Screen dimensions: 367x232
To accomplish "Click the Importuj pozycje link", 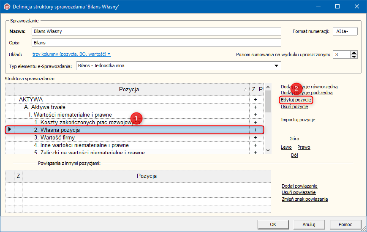I will [298, 120].
